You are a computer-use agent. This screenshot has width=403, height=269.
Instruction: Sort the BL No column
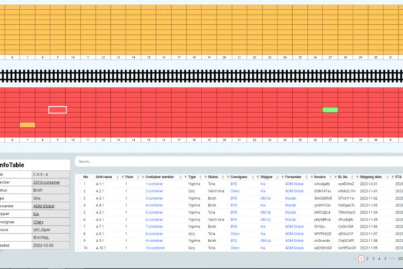point(352,177)
